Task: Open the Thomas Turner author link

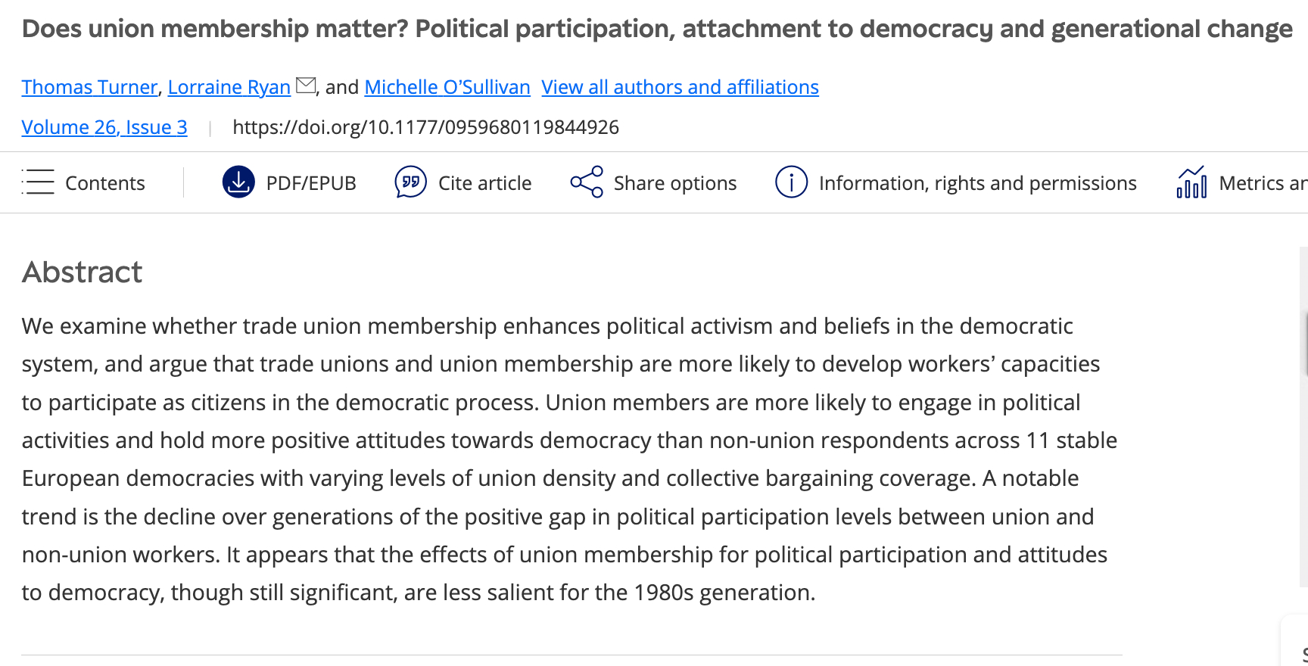Action: (x=89, y=87)
